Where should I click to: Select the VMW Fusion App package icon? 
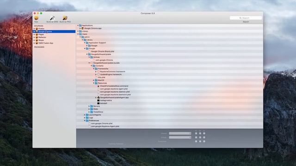[x=37, y=43]
